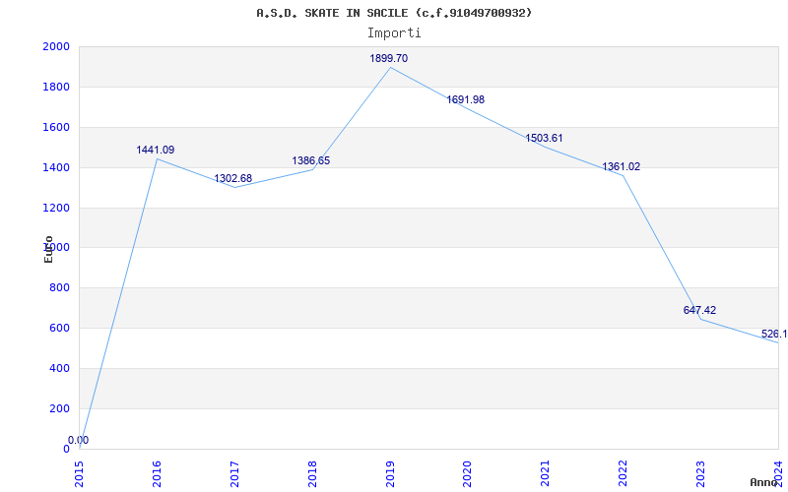Click x-axis year 2023

click(x=700, y=473)
